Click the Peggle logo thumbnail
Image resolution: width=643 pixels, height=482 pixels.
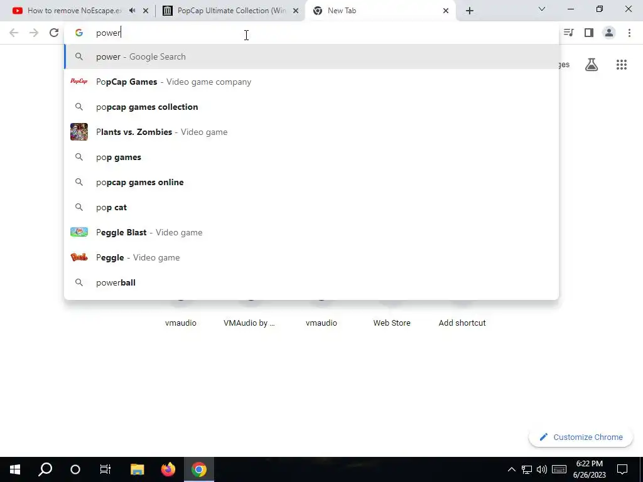[78, 257]
